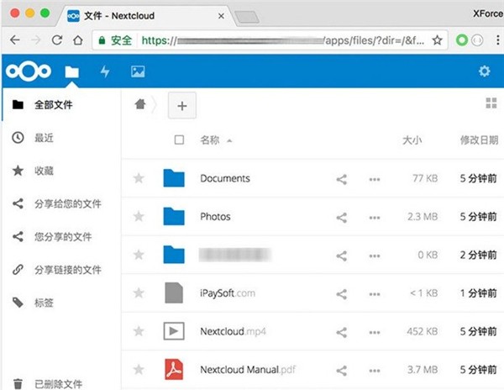The height and width of the screenshot is (390, 504).
Task: Close the 文件 - Nextcloud tab
Action: (x=221, y=16)
